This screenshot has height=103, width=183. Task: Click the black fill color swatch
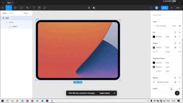click(x=154, y=37)
